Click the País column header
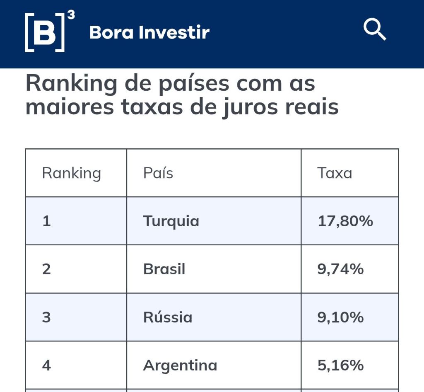Screen dimensions: 424x392 point(158,173)
